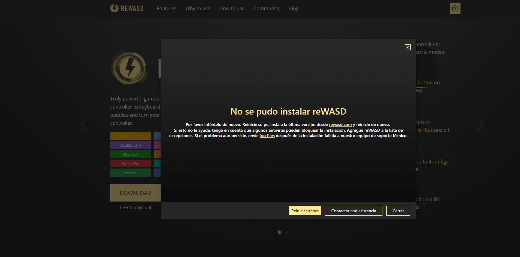Go to previous slide with left arrow

(84, 125)
